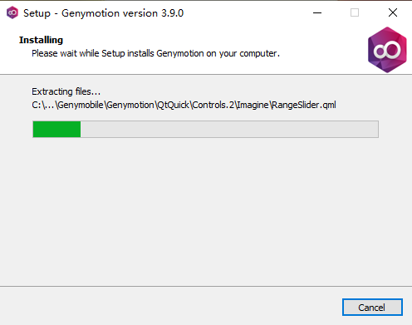Viewport: 412px width, 325px height.
Task: Click the green filled part of progress bar
Action: [x=56, y=129]
